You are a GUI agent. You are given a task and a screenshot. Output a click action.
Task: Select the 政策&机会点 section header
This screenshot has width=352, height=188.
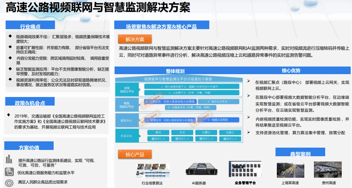pos(30,103)
